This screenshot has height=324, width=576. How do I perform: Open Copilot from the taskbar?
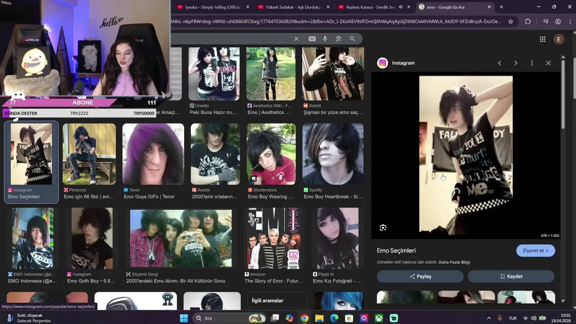[289, 318]
